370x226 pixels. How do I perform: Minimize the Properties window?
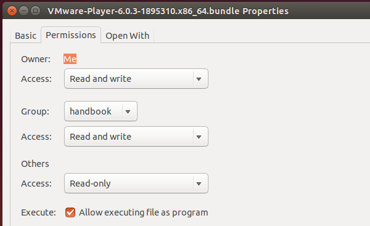pos(24,11)
